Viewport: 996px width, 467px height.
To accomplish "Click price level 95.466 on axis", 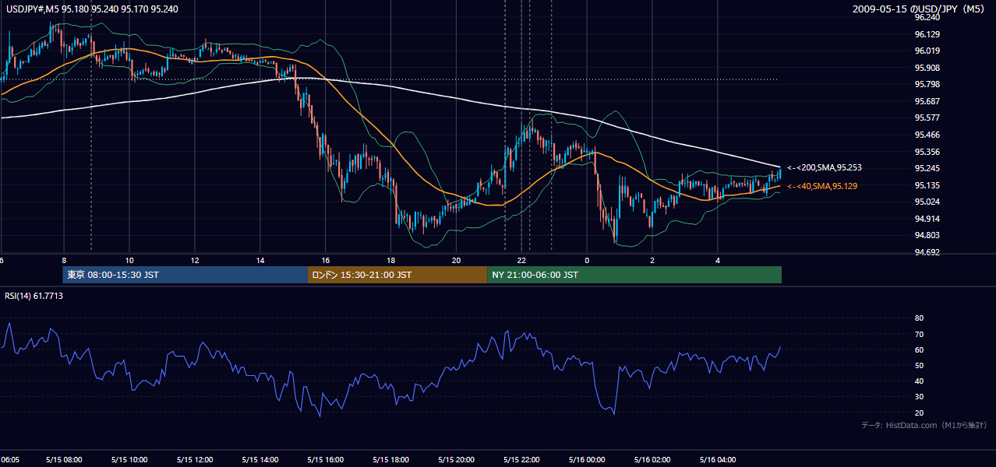I will pyautogui.click(x=926, y=135).
